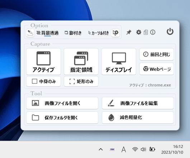190x158 pixels.
Task: Click 減色軽量化 color reduction button
Action: (x=138, y=117)
